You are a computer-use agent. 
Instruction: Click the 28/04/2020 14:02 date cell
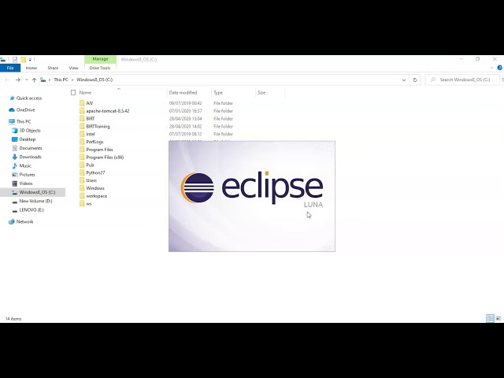(186, 126)
